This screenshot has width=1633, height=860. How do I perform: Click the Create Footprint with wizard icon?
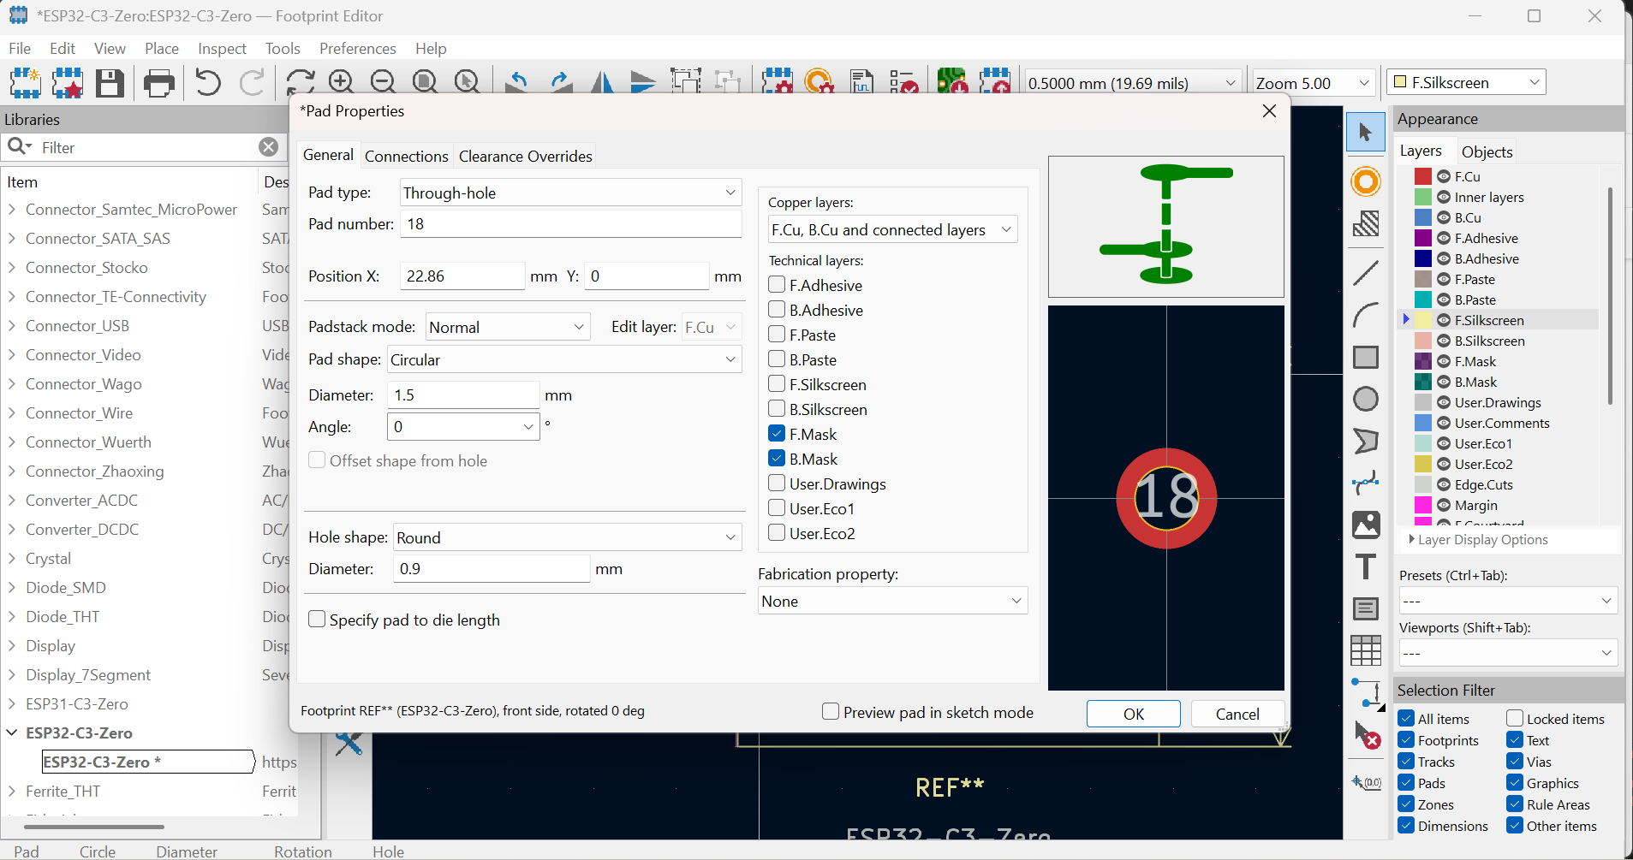pyautogui.click(x=68, y=82)
